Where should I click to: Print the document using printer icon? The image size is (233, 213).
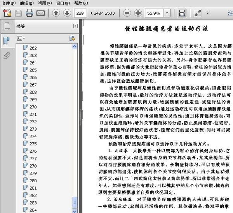coord(29,13)
